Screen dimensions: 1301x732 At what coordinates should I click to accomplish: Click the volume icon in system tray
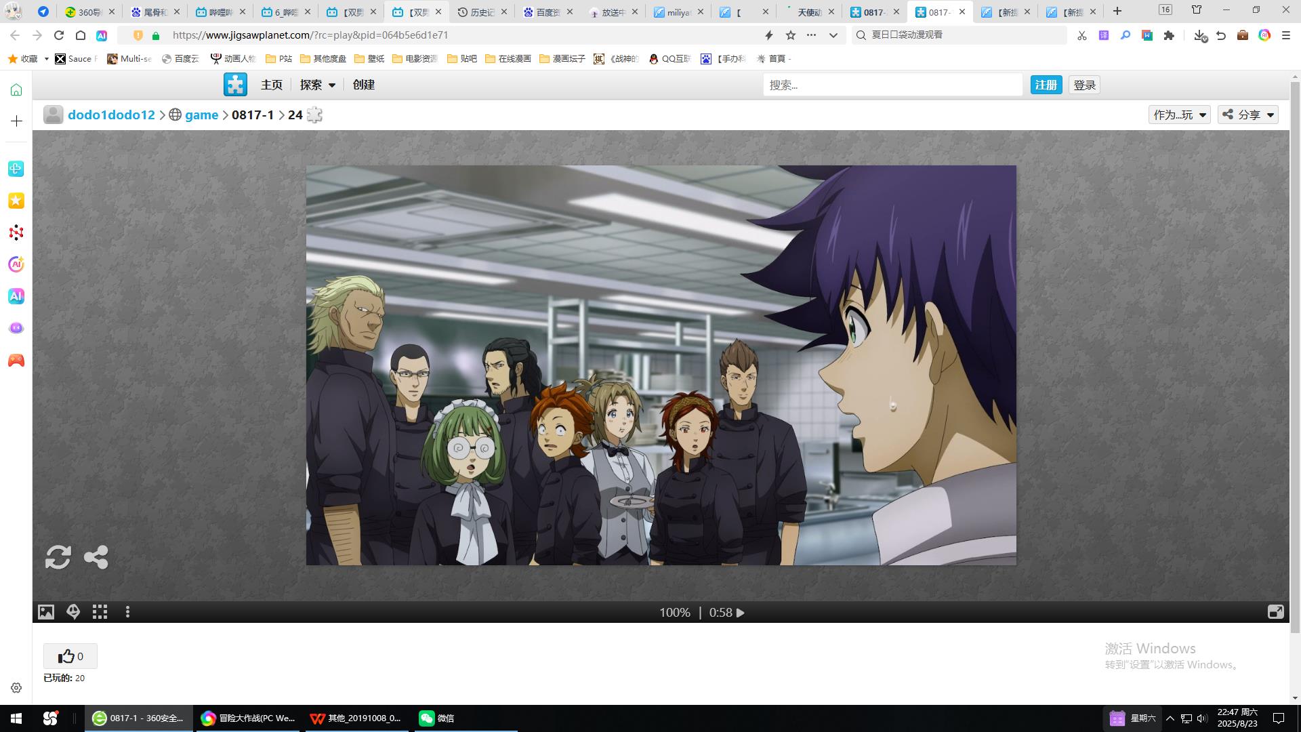1202,718
